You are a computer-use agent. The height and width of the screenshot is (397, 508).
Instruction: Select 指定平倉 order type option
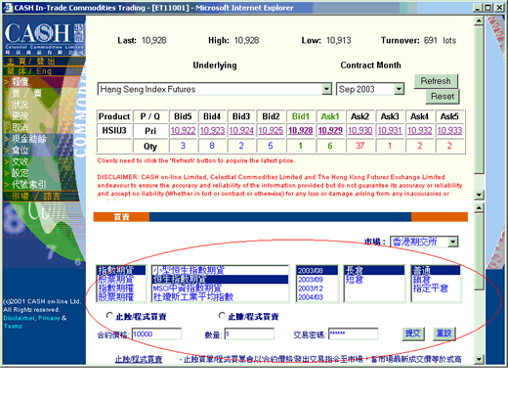[436, 288]
